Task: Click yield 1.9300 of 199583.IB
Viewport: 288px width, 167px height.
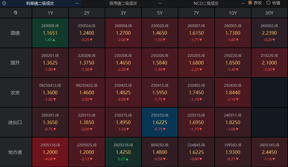Action: (x=233, y=152)
